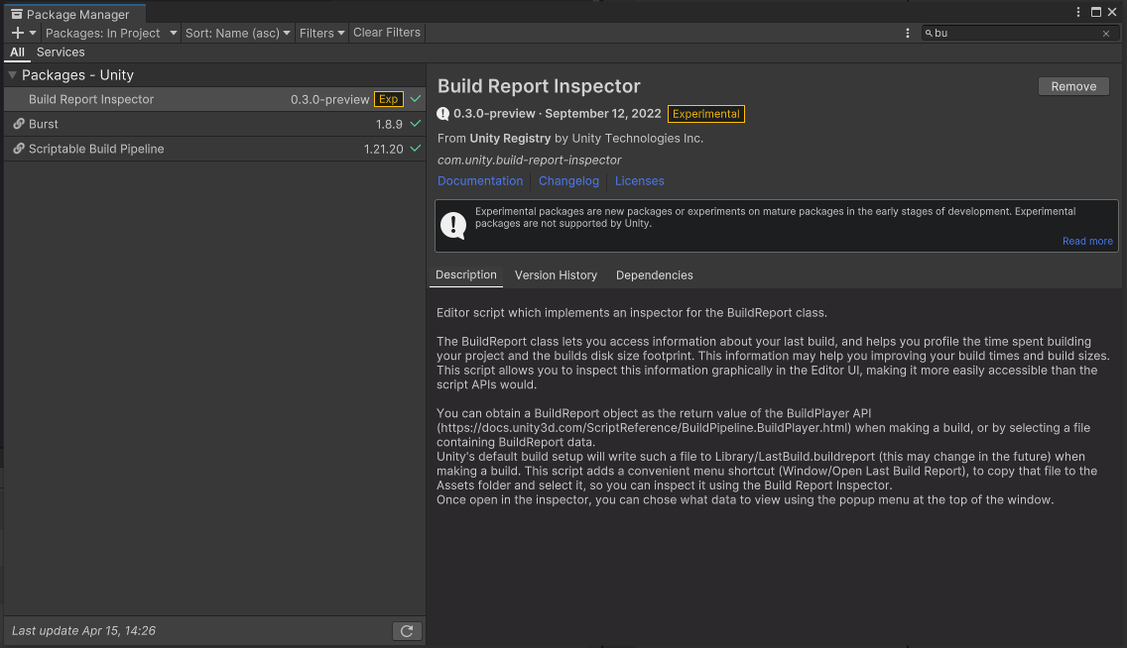Click the Last update Apr 15 status text

(x=83, y=631)
